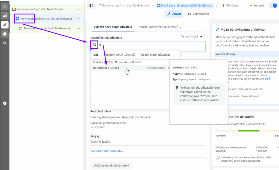Screen dimensions: 279x170
Task: Expand Použít uložený okruh uživatelů dropdown
Action: point(160,27)
